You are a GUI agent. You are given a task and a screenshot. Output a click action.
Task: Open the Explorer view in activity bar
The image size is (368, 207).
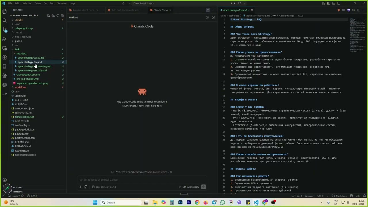[4, 11]
